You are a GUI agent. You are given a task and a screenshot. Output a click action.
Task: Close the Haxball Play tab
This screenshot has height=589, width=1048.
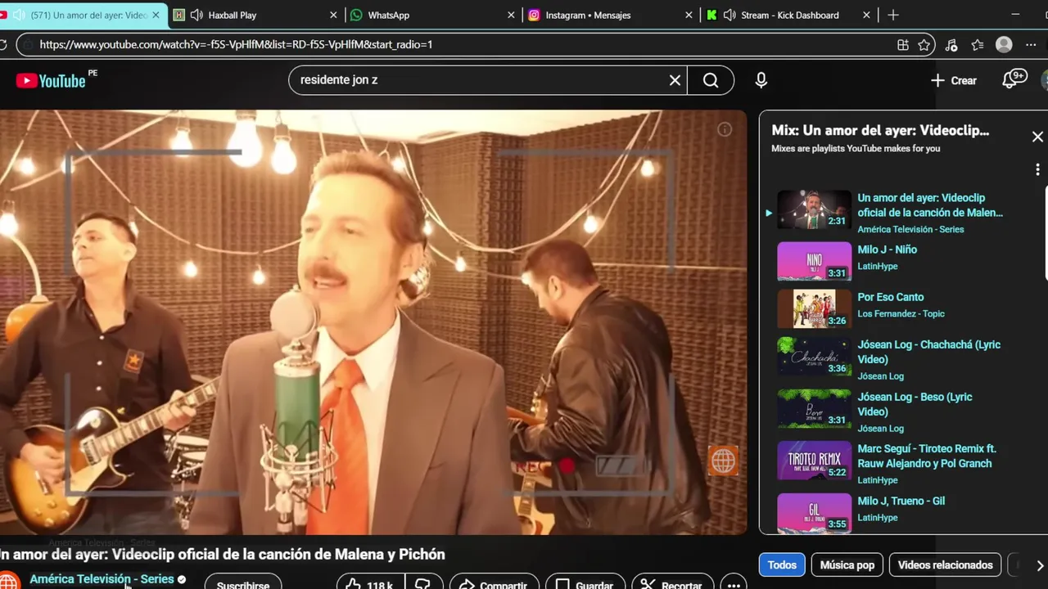(x=333, y=15)
